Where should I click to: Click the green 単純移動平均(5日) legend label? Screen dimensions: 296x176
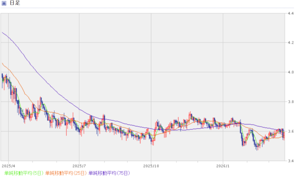[x=22, y=173]
